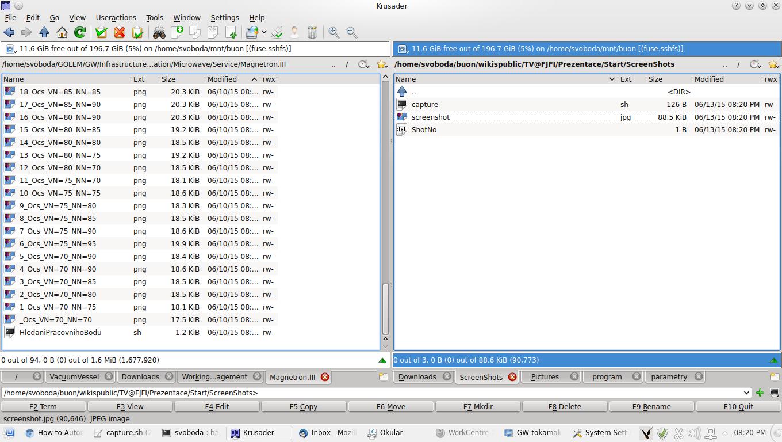
Task: Click parent directory '..' row in right panel
Action: [x=586, y=92]
